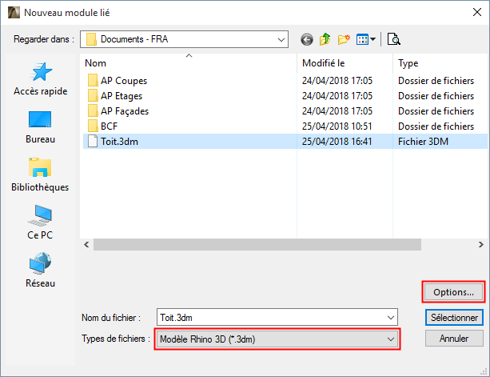Click the Annuler button

pyautogui.click(x=454, y=339)
